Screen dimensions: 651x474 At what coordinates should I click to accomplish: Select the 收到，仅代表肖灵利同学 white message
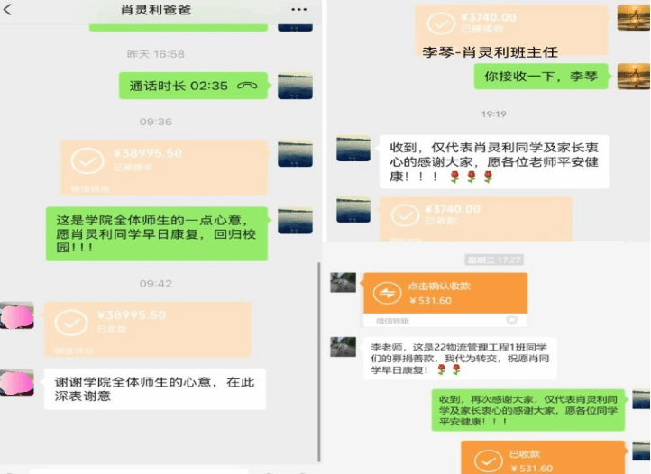coord(494,162)
